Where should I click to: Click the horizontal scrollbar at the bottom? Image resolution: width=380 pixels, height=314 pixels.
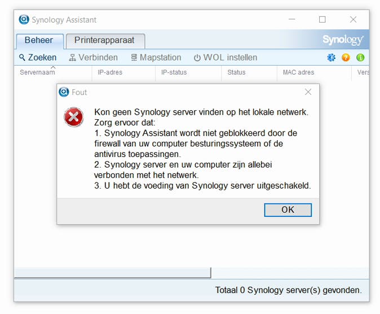tap(112, 273)
